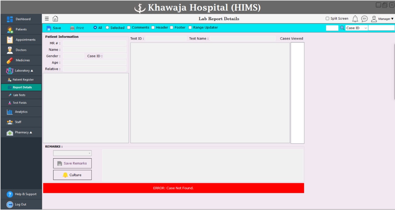The height and width of the screenshot is (210, 395).
Task: Open the Remarks dropdown
Action: [x=72, y=153]
